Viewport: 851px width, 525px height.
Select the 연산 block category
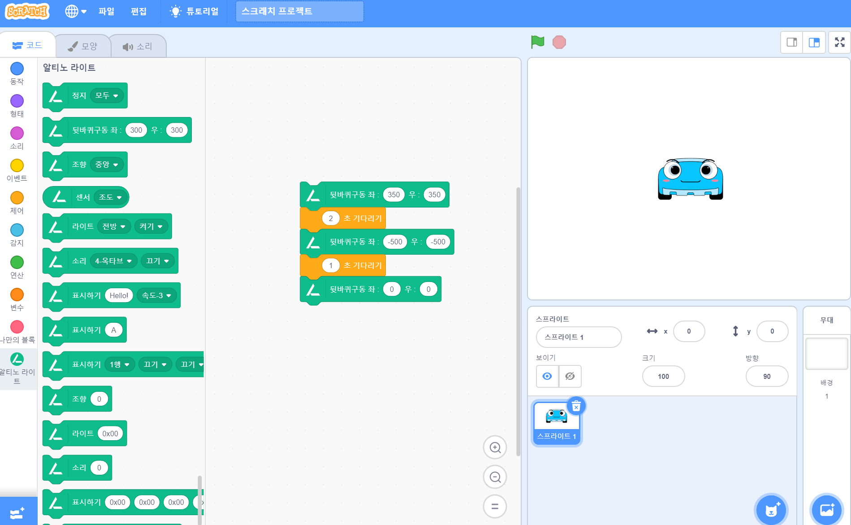[17, 267]
